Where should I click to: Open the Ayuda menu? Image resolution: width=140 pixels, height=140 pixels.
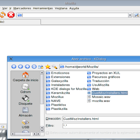click(x=74, y=8)
